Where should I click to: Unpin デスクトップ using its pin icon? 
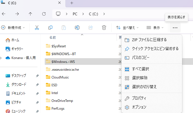(37, 76)
